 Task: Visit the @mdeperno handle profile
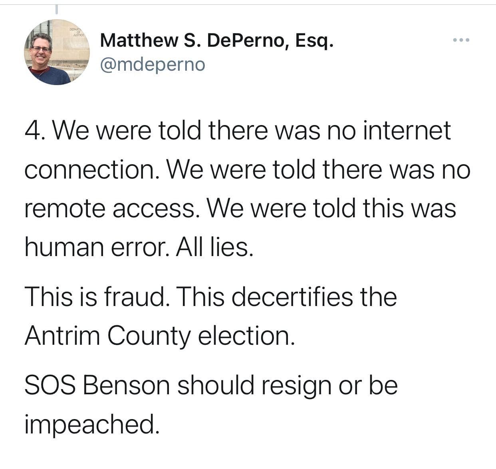pyautogui.click(x=153, y=64)
